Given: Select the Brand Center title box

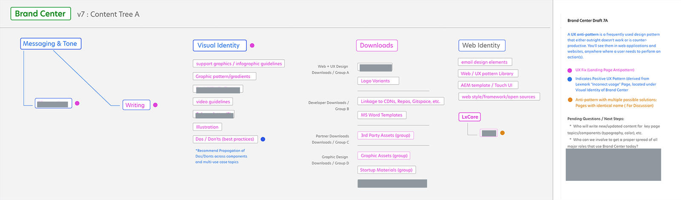Looking at the screenshot, I should point(40,14).
